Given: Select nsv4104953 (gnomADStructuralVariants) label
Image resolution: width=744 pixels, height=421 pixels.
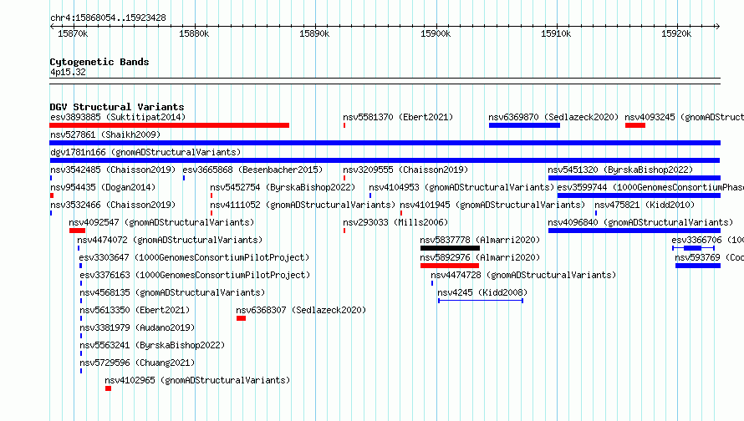Looking at the screenshot, I should [461, 187].
